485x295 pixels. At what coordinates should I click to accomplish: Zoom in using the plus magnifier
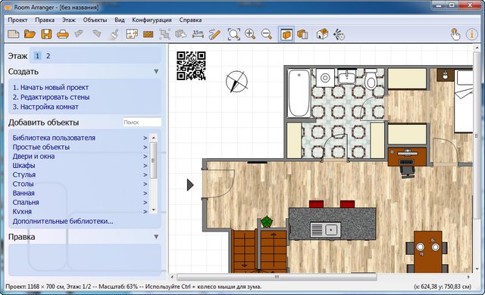pos(250,34)
